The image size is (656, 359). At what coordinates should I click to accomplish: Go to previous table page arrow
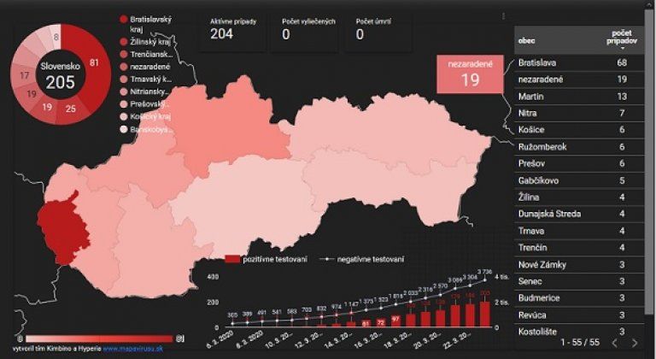click(614, 343)
